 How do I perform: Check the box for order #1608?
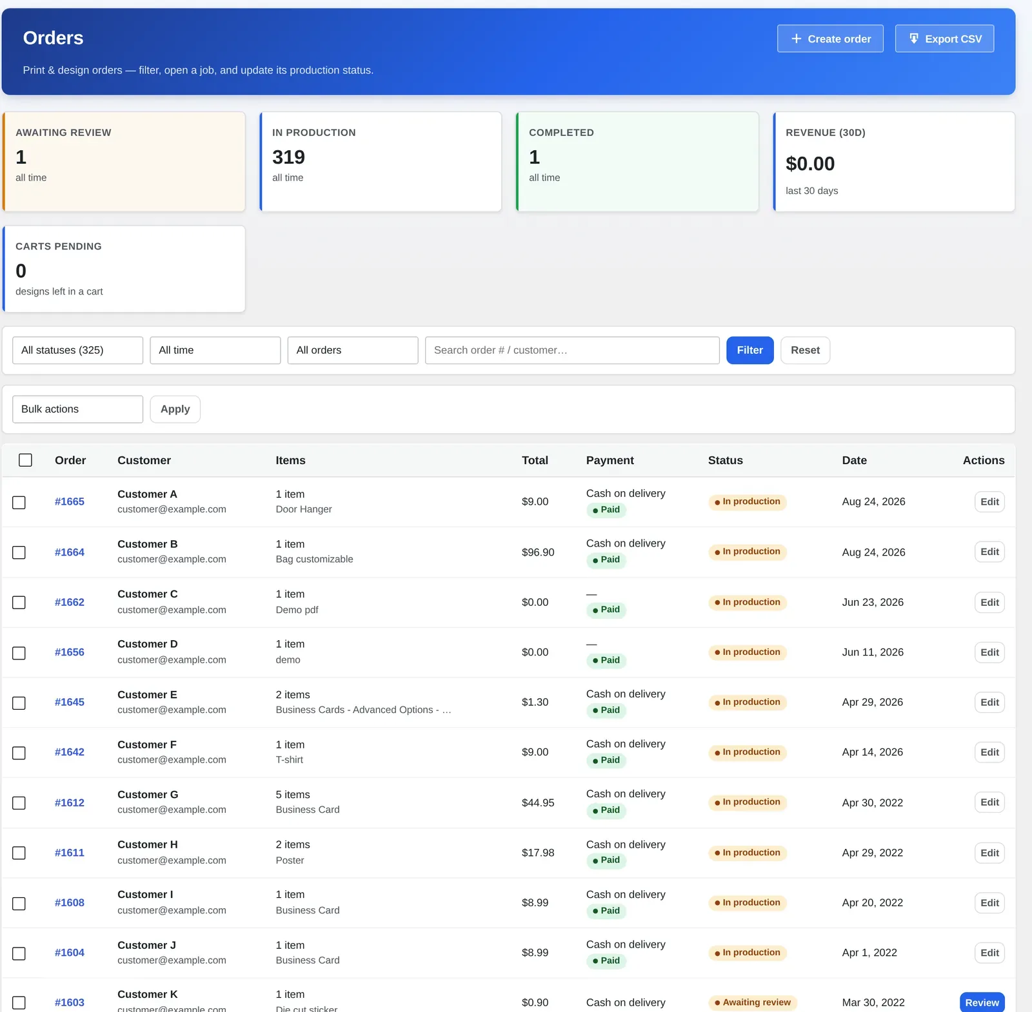click(x=19, y=904)
